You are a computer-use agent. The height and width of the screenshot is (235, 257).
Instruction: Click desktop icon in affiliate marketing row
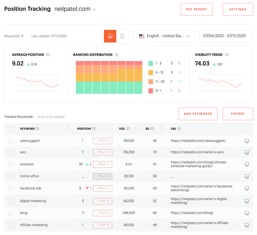[x=247, y=225]
